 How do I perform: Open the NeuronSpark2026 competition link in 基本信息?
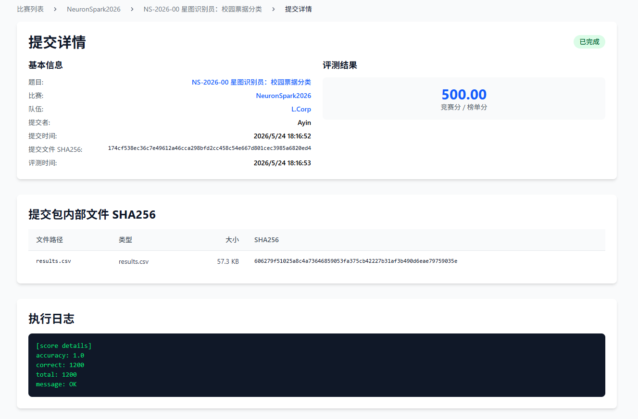click(284, 96)
